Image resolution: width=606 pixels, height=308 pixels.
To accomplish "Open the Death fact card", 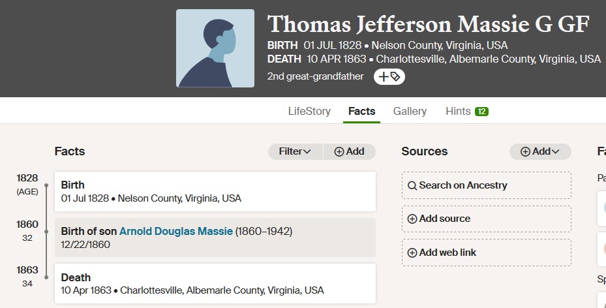I will pos(215,284).
